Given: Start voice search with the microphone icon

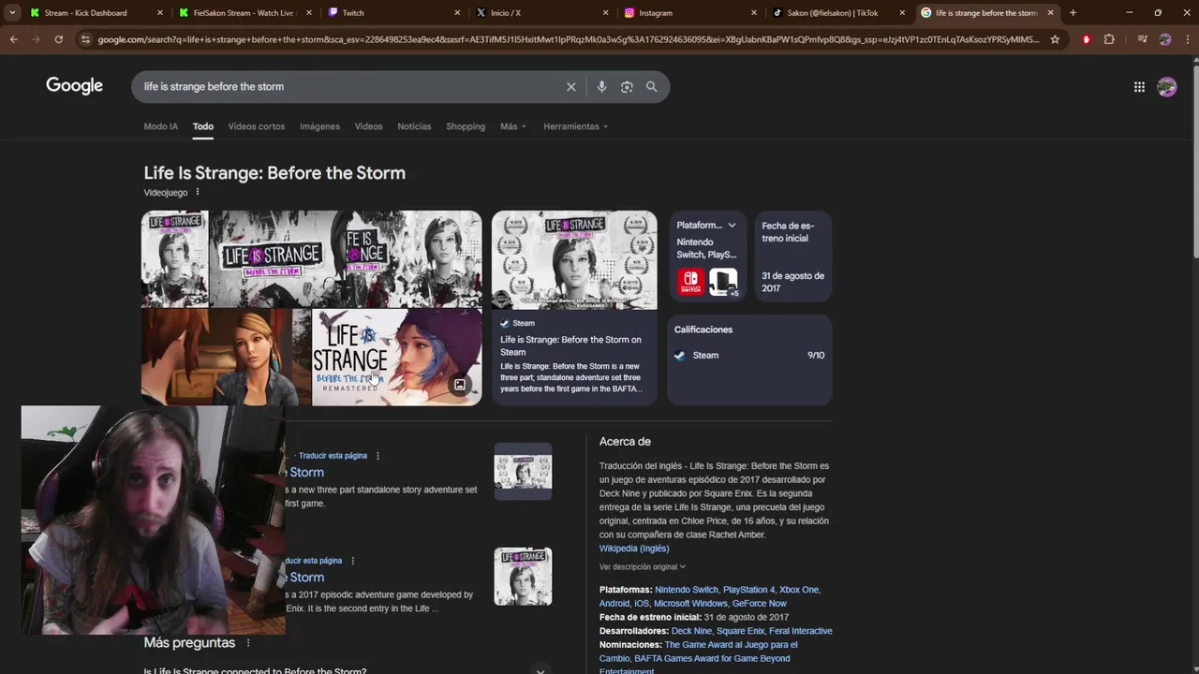Looking at the screenshot, I should pyautogui.click(x=601, y=86).
